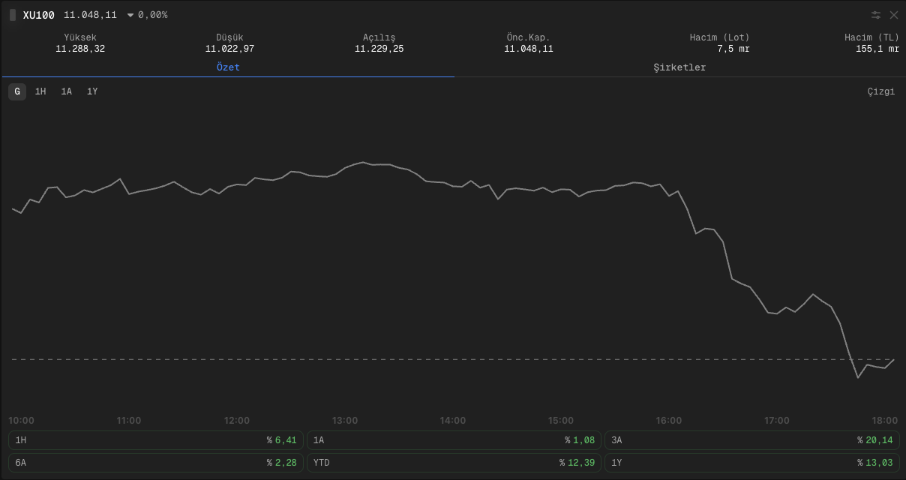
Task: Open the Çizgi chart type dropdown
Action: [x=880, y=91]
